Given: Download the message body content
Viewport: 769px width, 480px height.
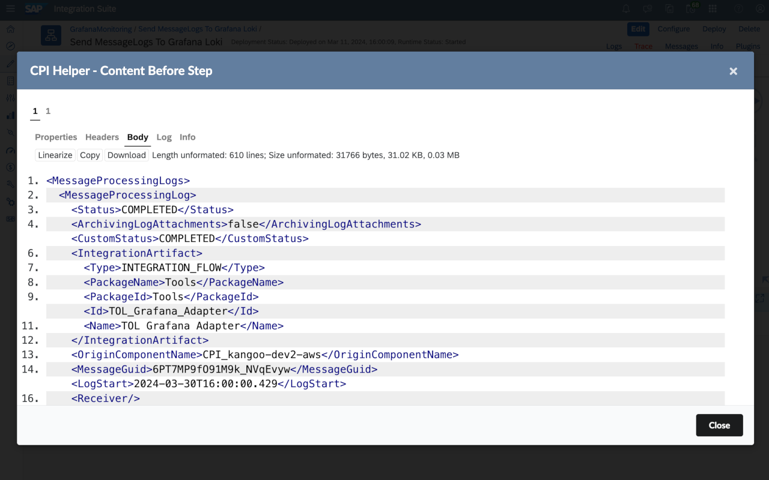Looking at the screenshot, I should pos(126,155).
